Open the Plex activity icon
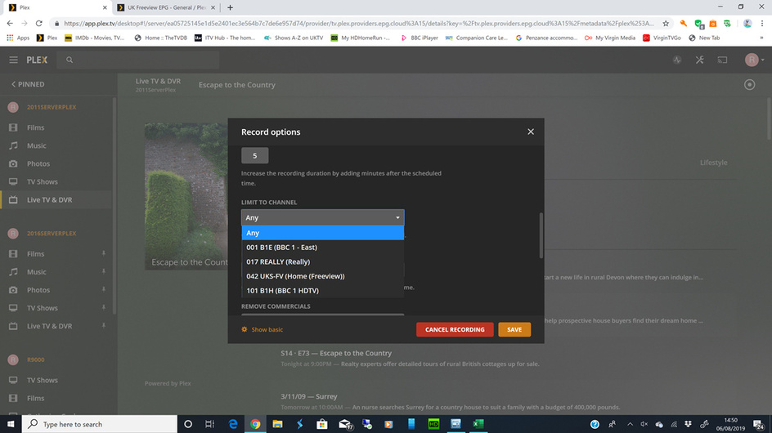 pos(677,60)
